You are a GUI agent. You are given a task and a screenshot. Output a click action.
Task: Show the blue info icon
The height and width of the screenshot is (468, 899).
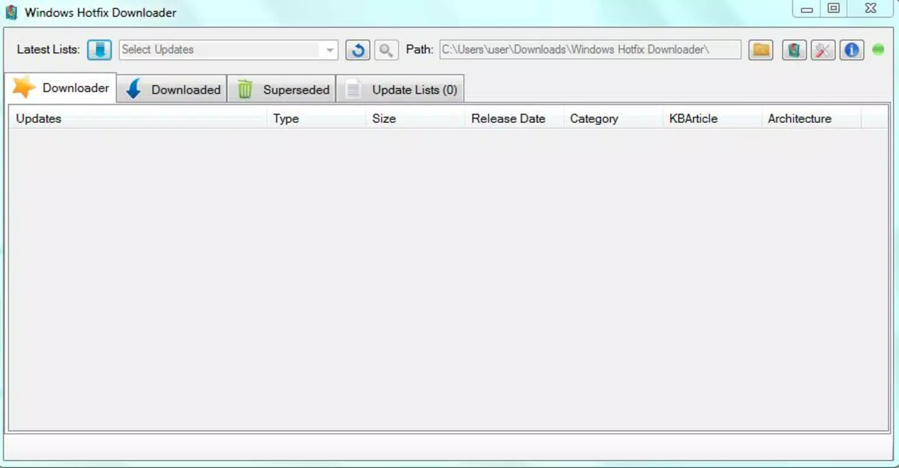852,50
